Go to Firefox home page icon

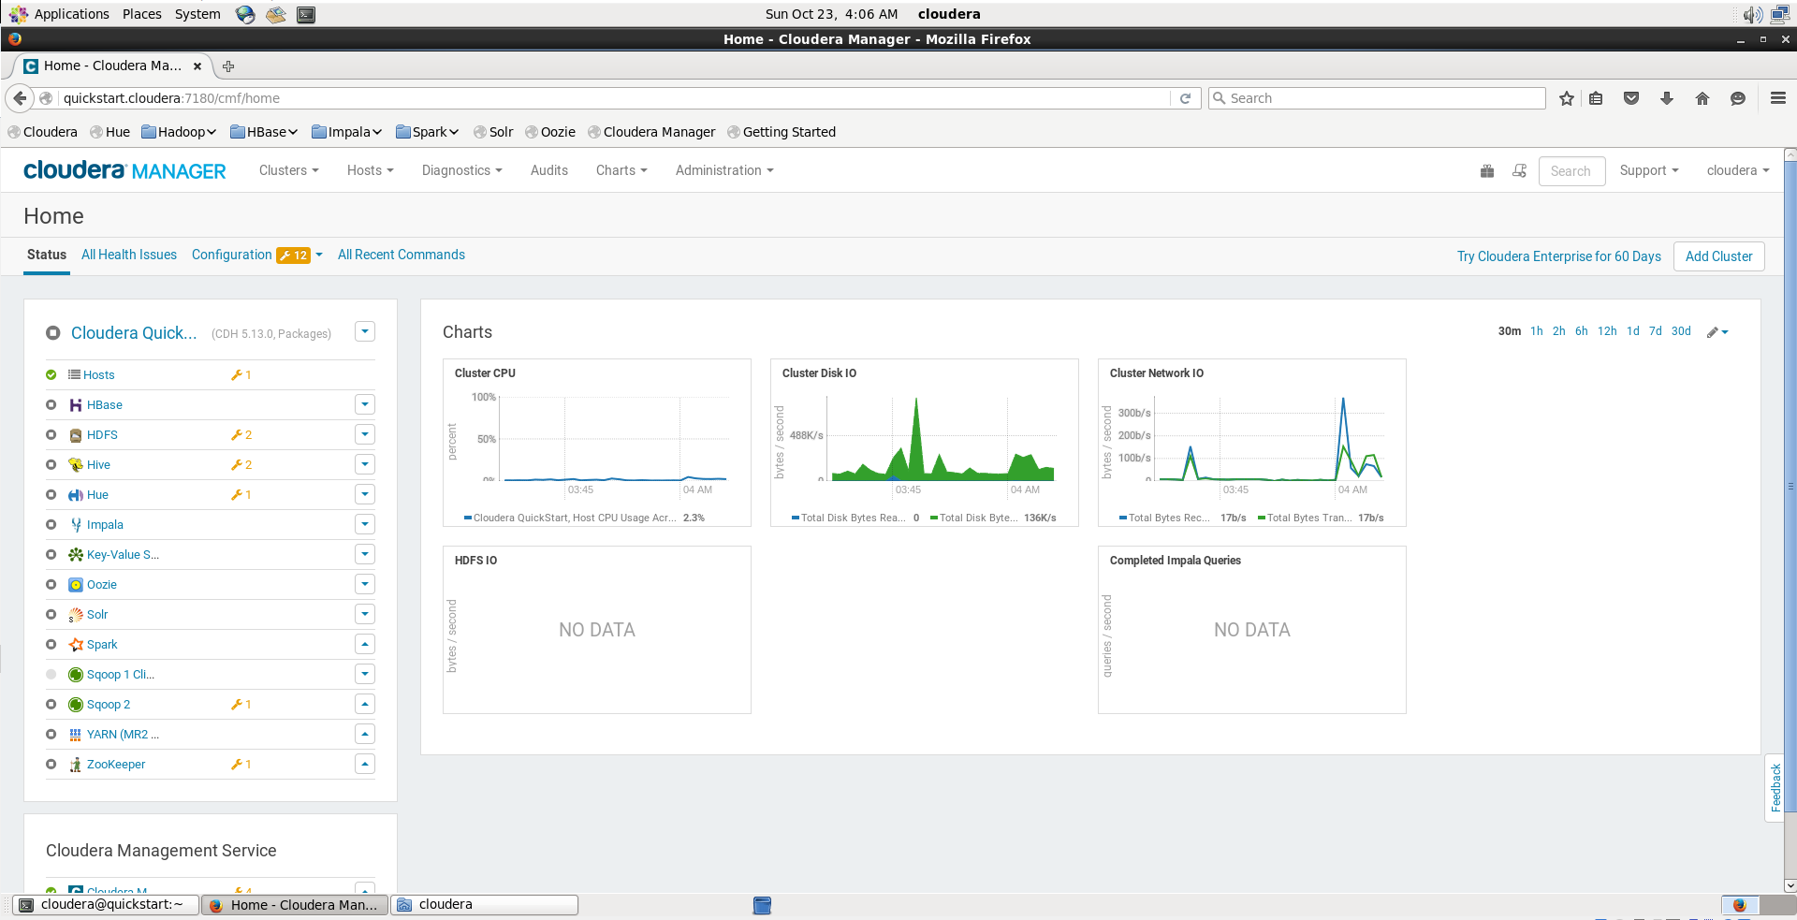click(1702, 98)
